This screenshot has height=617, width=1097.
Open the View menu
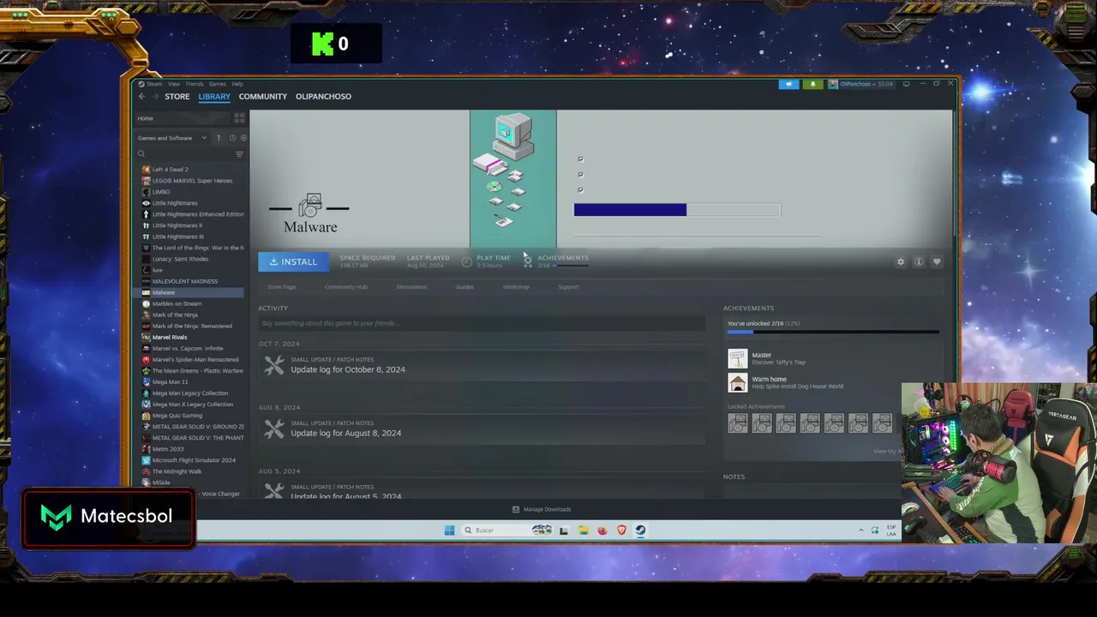[x=173, y=84]
